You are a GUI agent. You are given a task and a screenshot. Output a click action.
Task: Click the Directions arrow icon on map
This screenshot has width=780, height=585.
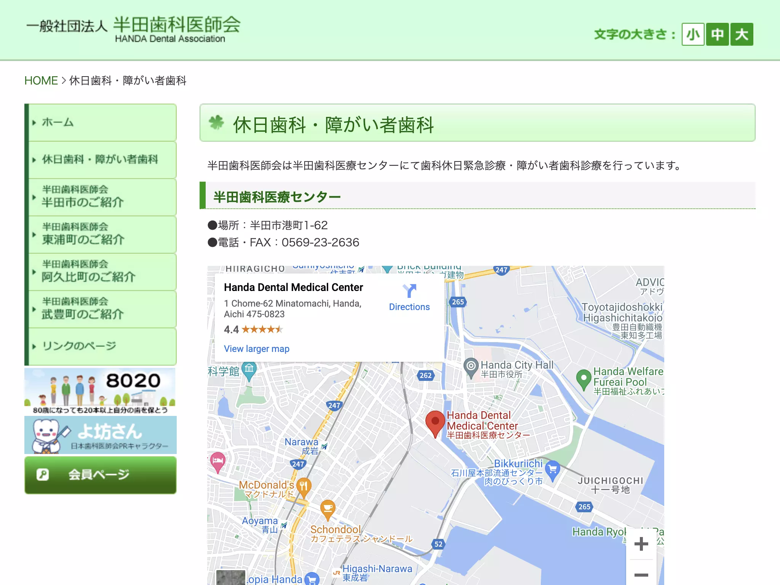click(x=409, y=291)
